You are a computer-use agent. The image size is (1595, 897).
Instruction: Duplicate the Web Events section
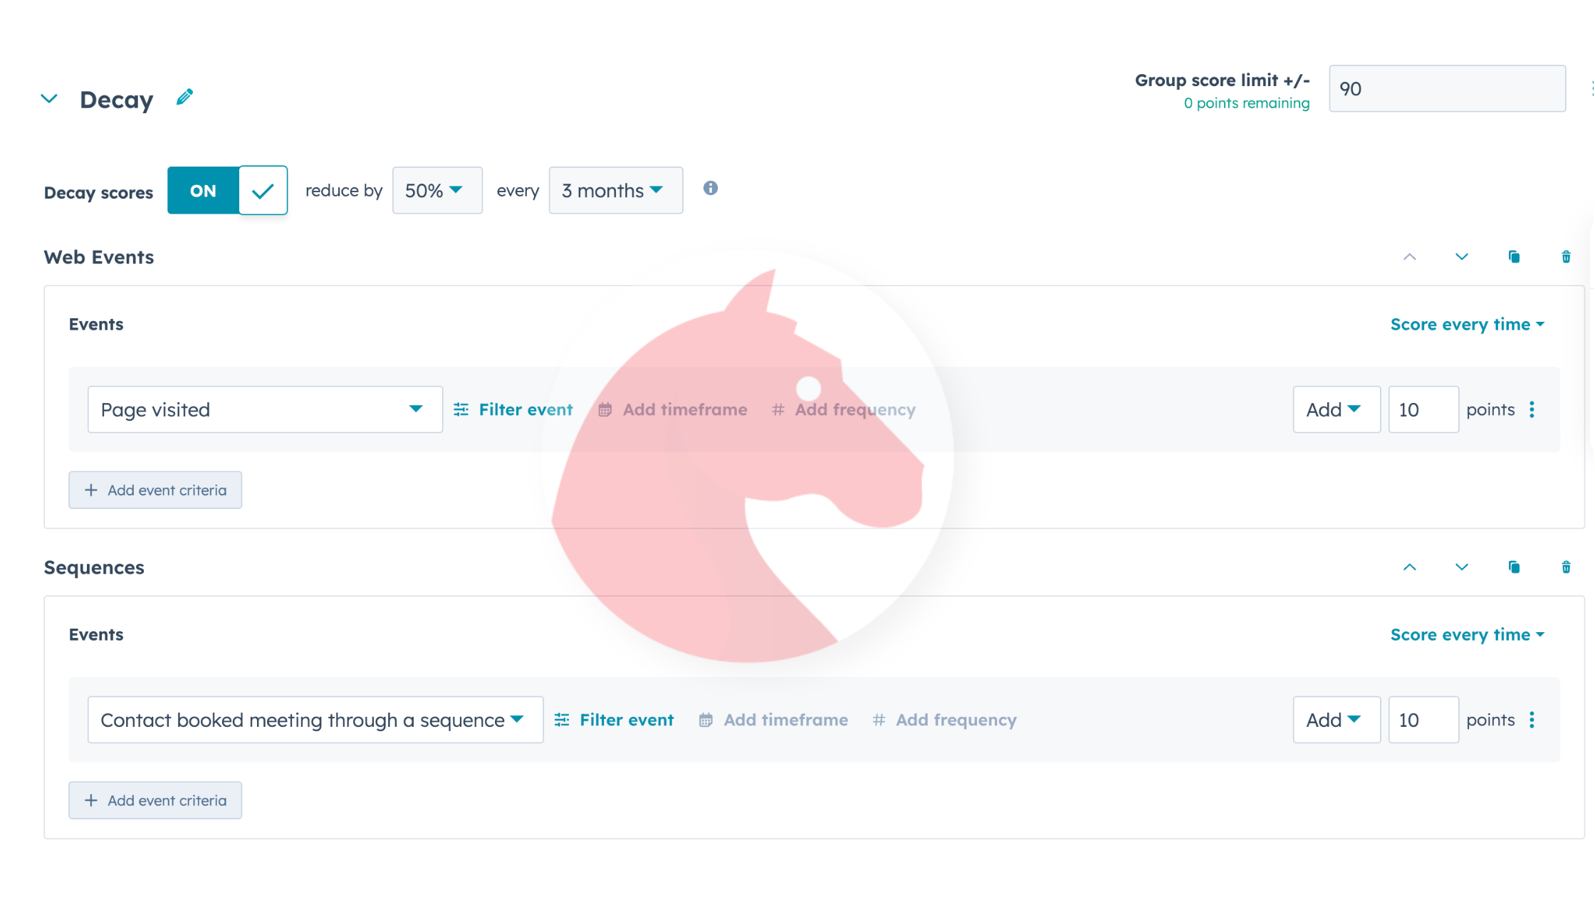pos(1514,257)
